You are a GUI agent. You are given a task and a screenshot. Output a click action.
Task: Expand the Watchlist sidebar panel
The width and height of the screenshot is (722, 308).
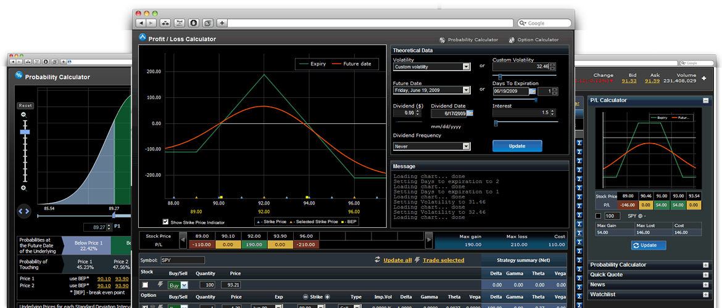(x=705, y=295)
